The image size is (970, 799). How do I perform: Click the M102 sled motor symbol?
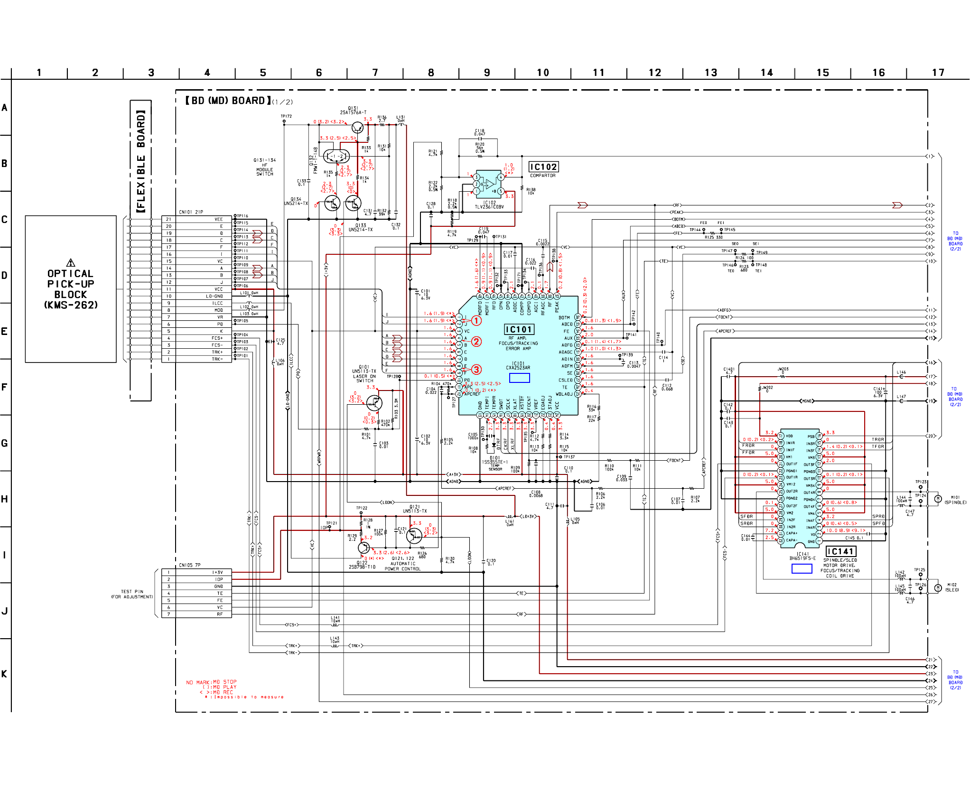pos(938,588)
